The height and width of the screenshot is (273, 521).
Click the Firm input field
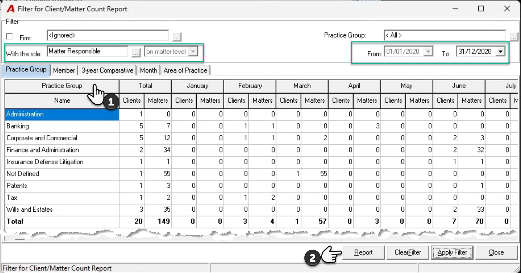click(108, 35)
